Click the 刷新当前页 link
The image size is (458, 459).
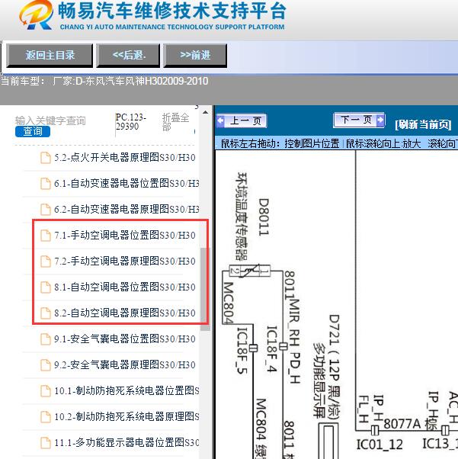pyautogui.click(x=423, y=124)
